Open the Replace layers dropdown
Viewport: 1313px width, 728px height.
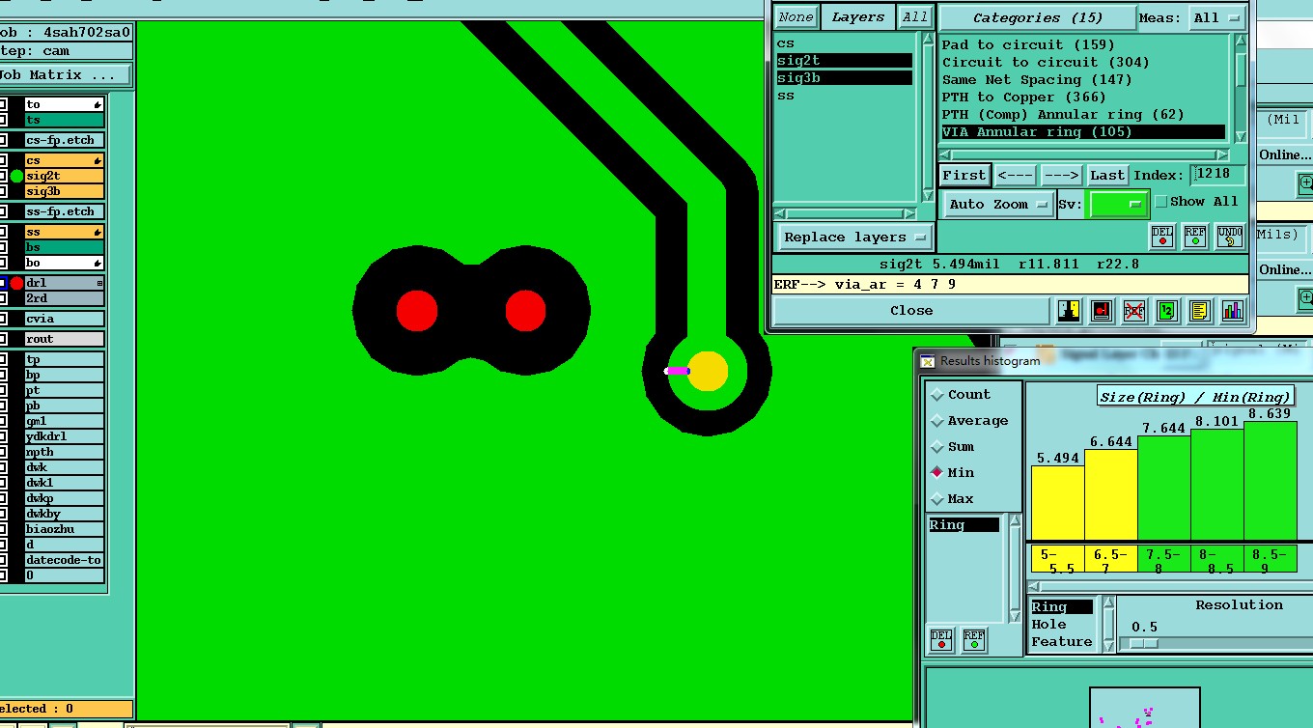click(x=853, y=237)
